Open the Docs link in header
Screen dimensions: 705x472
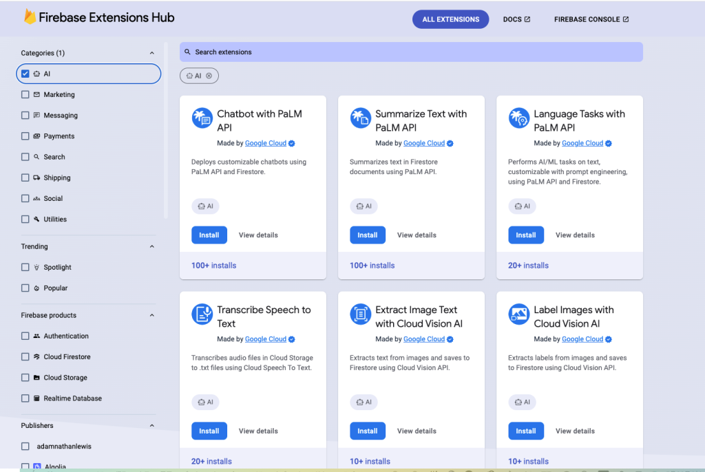(x=516, y=19)
